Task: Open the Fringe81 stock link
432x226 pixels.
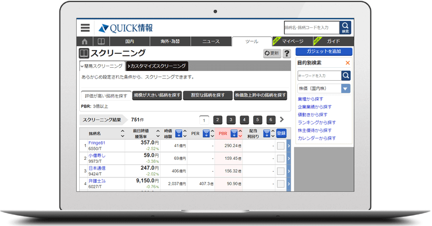Action: (x=97, y=143)
